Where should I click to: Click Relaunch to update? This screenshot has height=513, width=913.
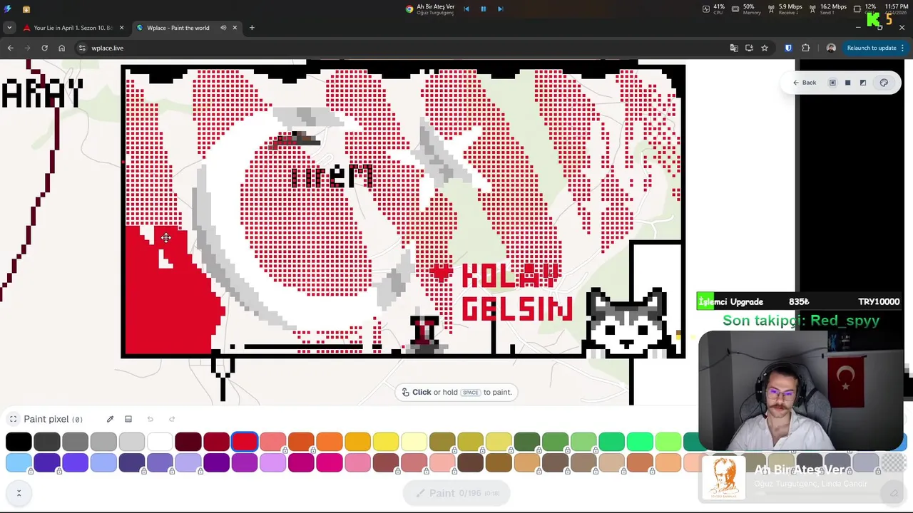872,48
